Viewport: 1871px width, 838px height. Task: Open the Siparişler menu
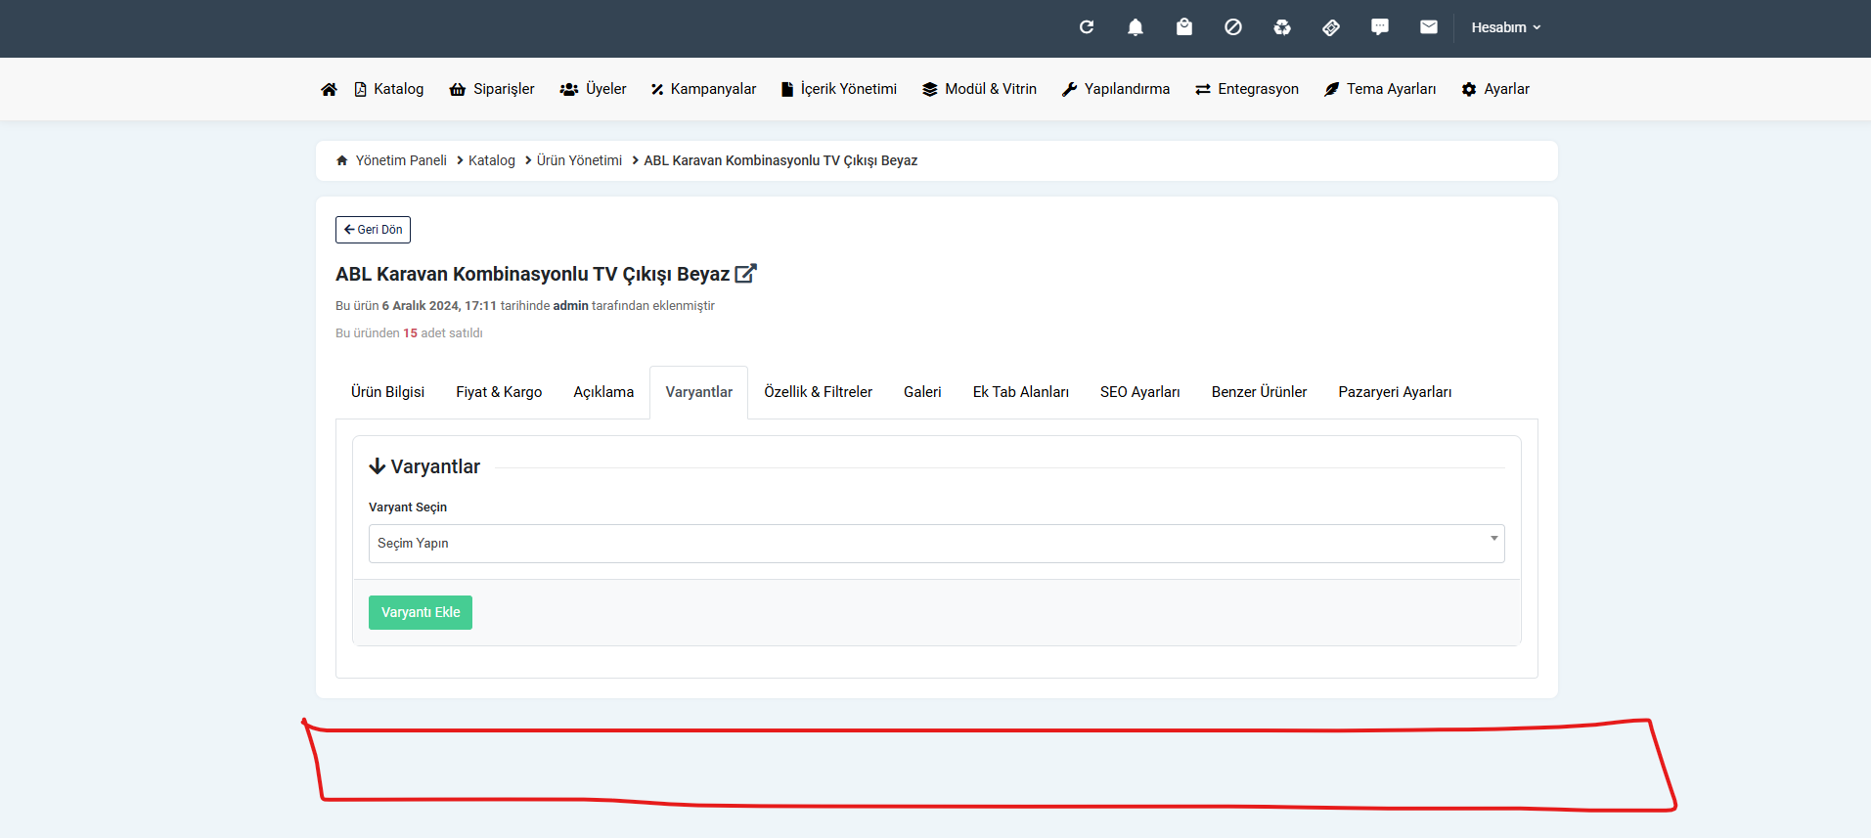492,89
